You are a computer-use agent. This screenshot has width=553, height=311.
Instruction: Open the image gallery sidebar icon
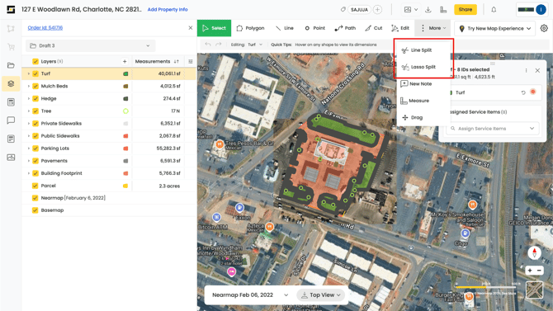pos(11,158)
